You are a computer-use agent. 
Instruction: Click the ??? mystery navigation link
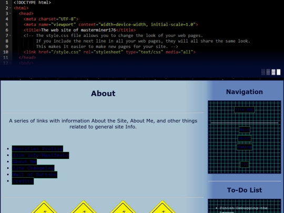point(245,165)
